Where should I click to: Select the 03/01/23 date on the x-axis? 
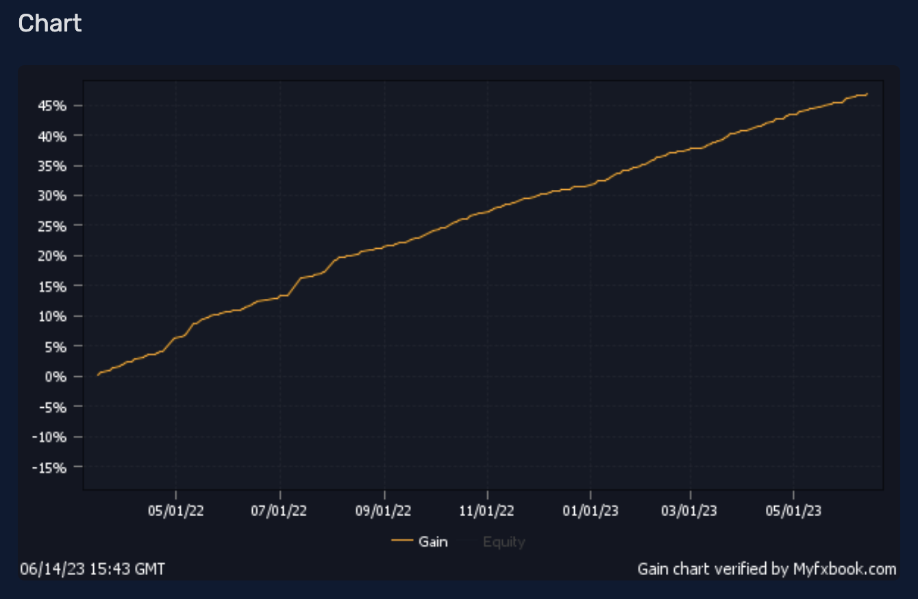tap(691, 511)
